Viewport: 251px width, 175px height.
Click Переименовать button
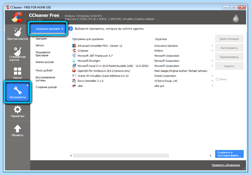tap(229, 57)
